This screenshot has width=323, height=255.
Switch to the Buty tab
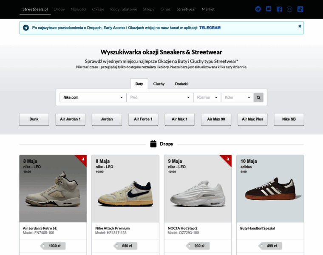pyautogui.click(x=139, y=84)
